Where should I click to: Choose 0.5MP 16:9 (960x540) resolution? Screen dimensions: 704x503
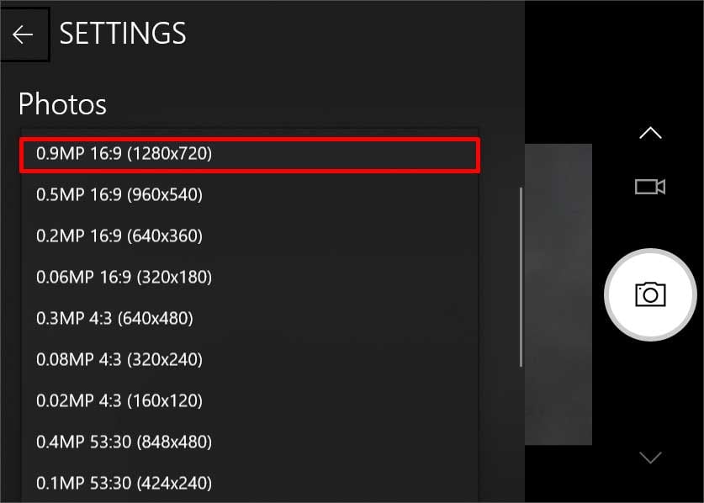250,195
